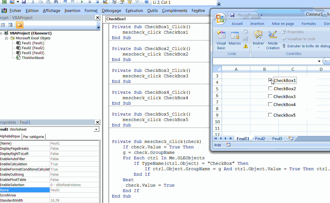Click Use Relative References icon in Code group
330x203 pixels.
click(x=245, y=39)
